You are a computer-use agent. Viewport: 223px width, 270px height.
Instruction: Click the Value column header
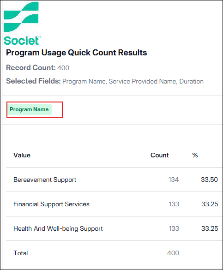tap(22, 155)
